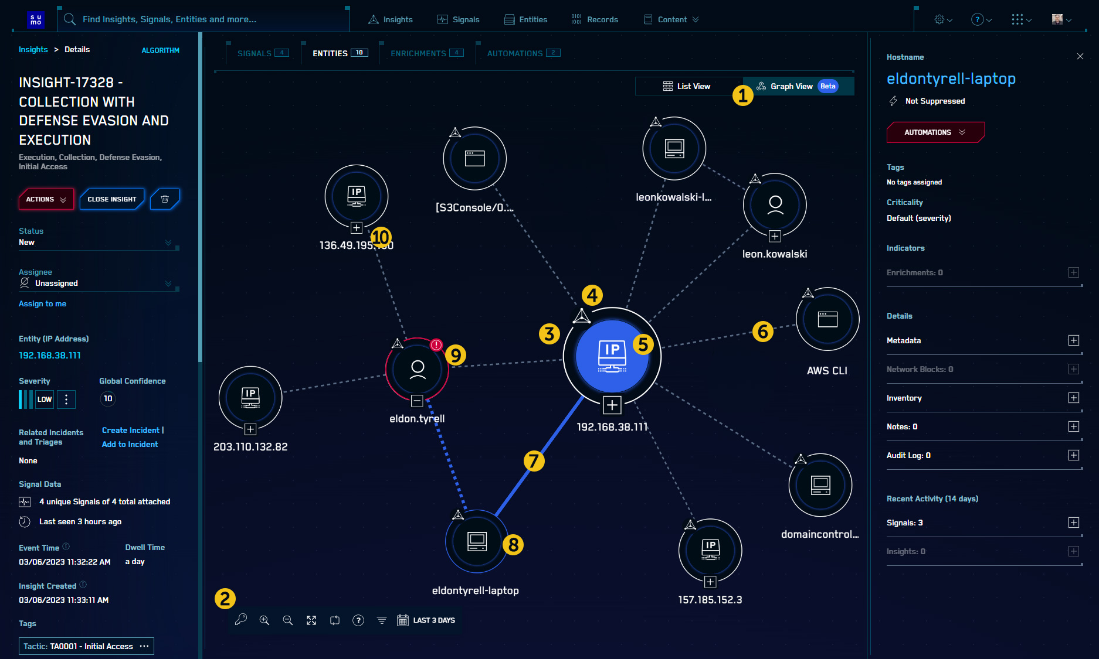Expand the 192.168.38.111 node
1099x659 pixels.
(612, 404)
